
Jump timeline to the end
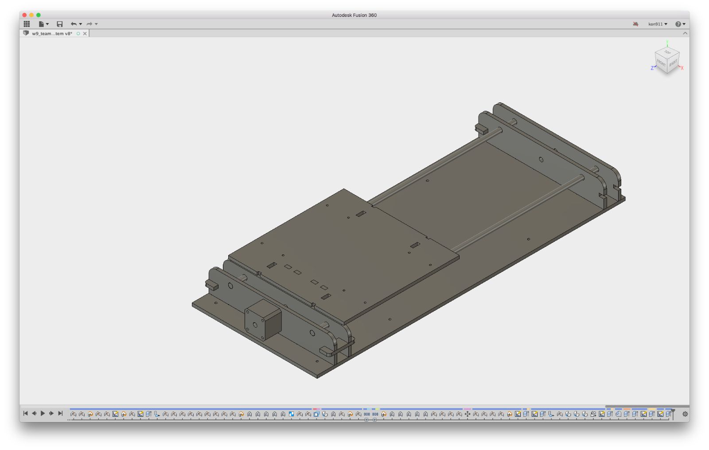tap(60, 413)
